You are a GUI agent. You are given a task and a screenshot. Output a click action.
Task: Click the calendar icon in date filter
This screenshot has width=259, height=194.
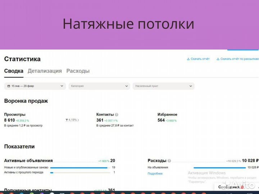tap(9, 86)
